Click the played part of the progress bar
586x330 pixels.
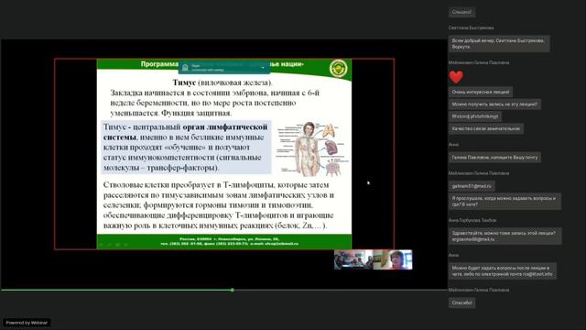click(x=116, y=290)
